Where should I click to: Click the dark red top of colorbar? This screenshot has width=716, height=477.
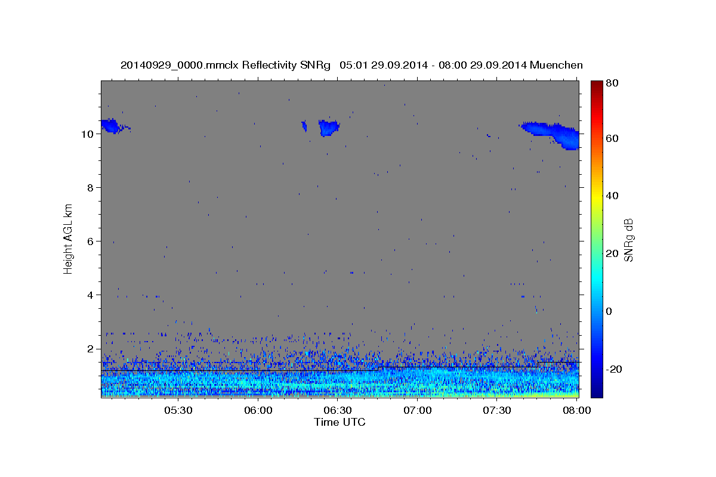click(x=597, y=85)
